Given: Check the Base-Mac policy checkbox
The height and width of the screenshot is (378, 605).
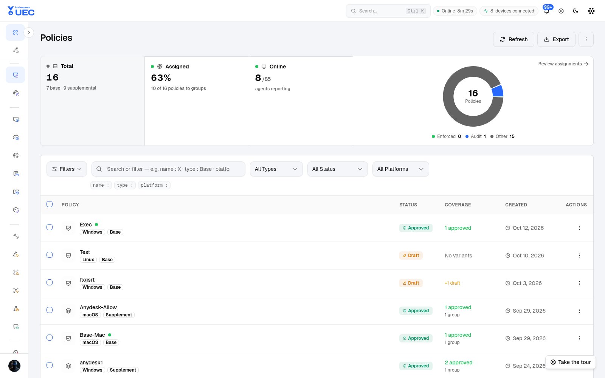Looking at the screenshot, I should point(50,338).
